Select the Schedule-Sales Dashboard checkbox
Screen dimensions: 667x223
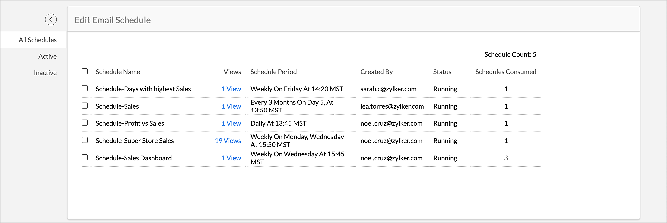pos(85,157)
